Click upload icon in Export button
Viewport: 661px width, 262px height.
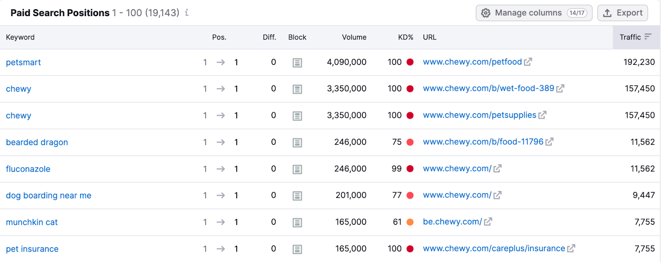click(x=607, y=13)
